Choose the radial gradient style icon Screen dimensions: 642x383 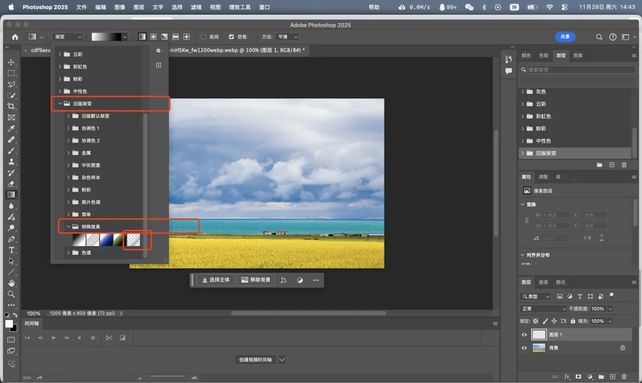point(153,37)
